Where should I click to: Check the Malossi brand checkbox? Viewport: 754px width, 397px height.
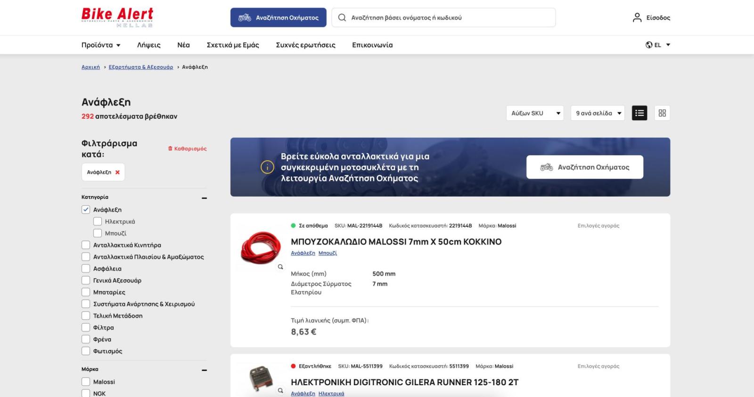tap(86, 382)
